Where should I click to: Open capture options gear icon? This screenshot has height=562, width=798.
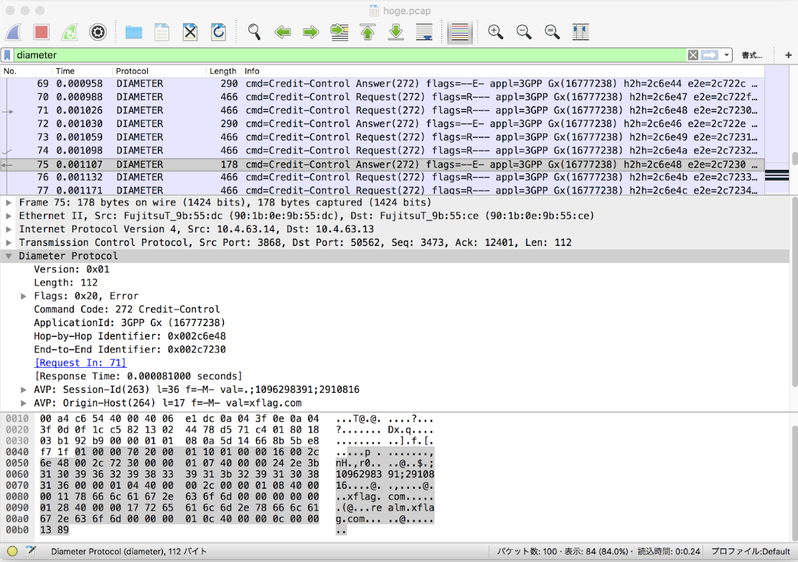(98, 32)
